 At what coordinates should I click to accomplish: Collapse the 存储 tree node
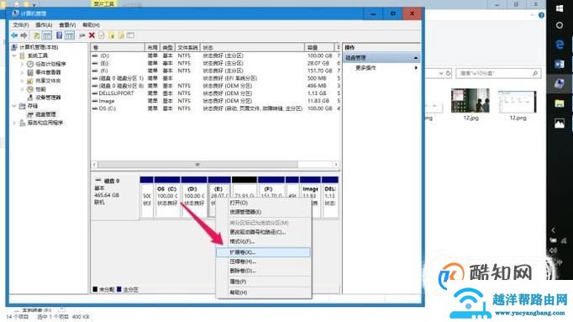pos(14,106)
